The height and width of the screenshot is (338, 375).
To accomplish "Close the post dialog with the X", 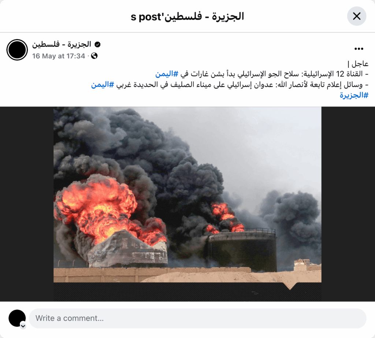I will 357,16.
